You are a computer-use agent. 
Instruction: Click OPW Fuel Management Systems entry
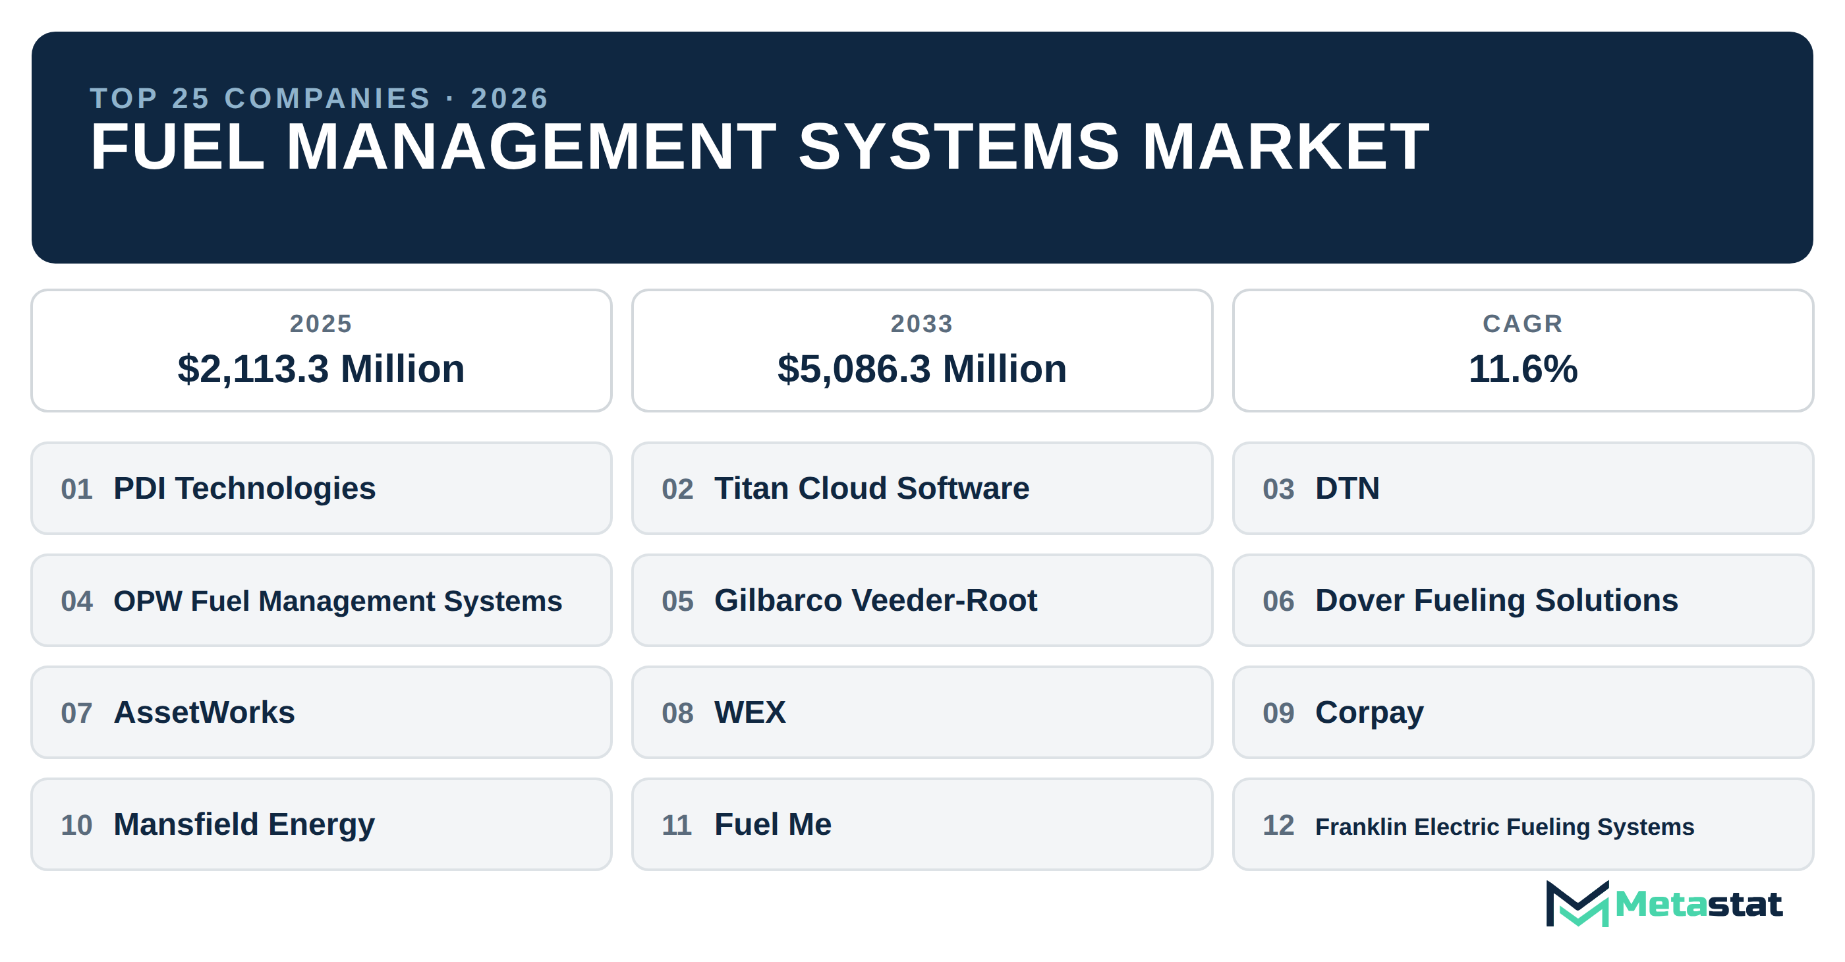322,600
